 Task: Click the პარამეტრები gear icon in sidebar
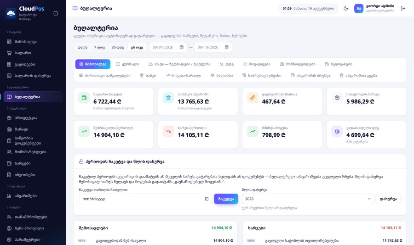point(9,240)
